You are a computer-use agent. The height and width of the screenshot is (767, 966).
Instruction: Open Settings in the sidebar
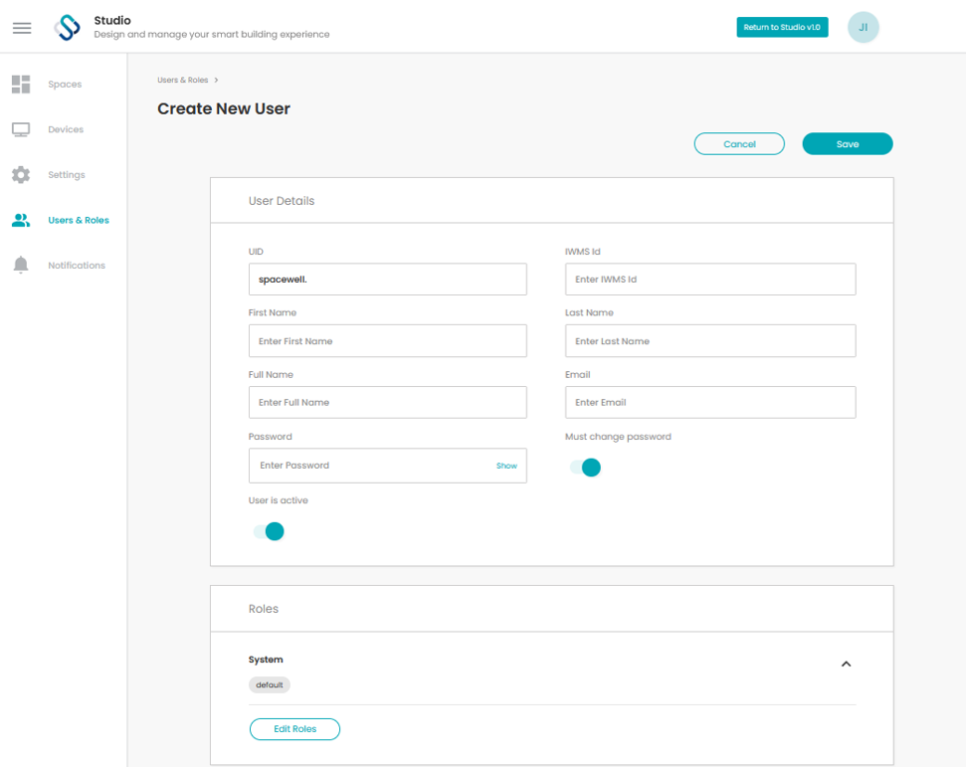pos(67,175)
